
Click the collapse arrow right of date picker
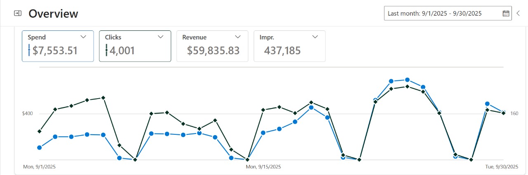pos(519,13)
